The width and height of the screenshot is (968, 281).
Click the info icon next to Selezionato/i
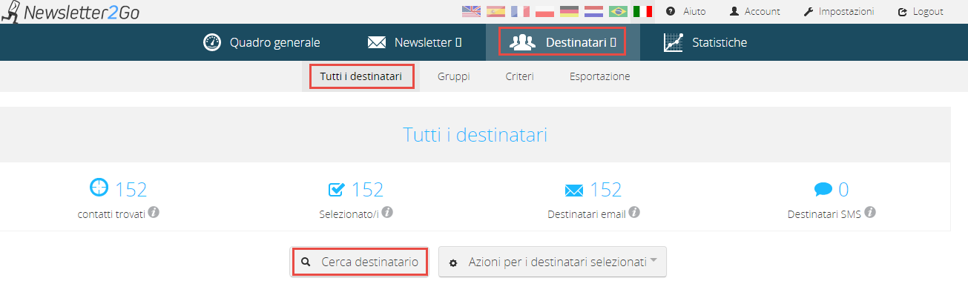pyautogui.click(x=386, y=212)
